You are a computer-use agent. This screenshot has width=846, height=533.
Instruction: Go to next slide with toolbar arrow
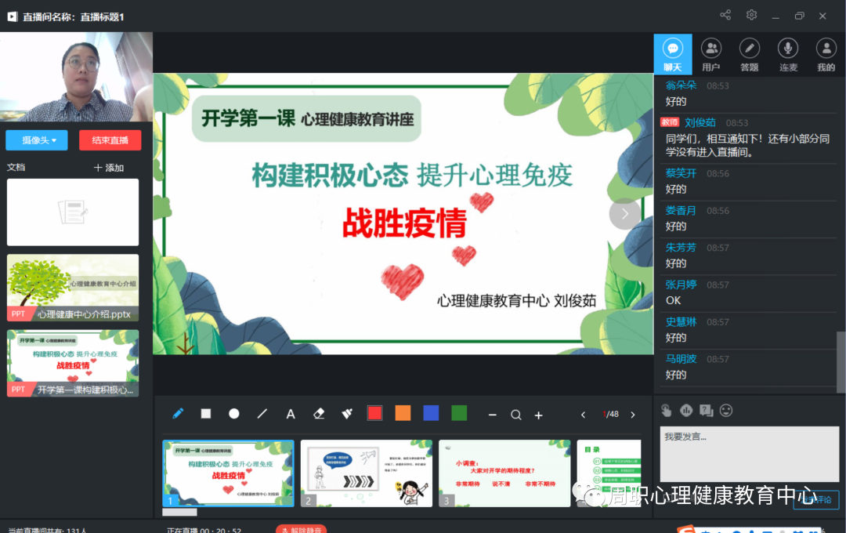point(633,415)
